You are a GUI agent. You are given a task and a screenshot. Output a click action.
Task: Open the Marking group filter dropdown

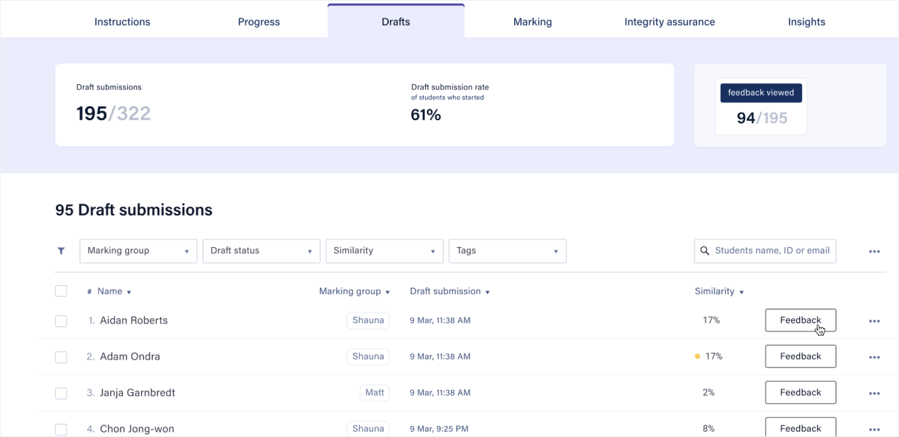point(138,251)
